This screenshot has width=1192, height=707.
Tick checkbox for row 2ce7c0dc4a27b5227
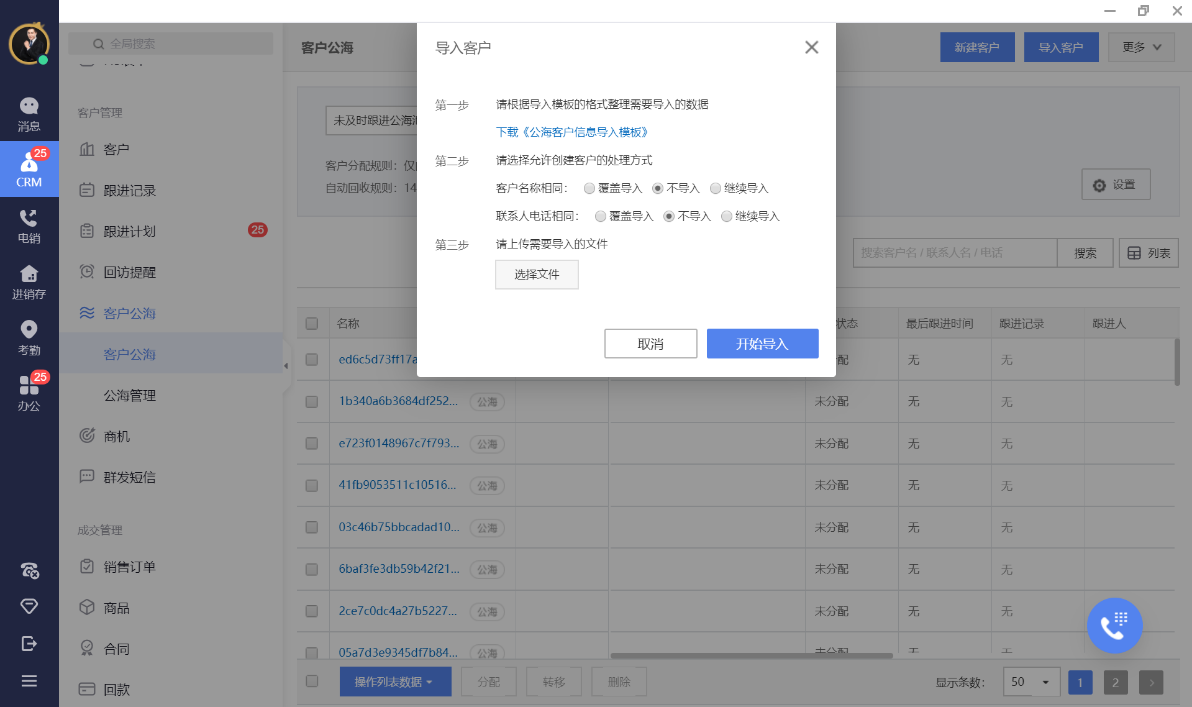pyautogui.click(x=312, y=611)
